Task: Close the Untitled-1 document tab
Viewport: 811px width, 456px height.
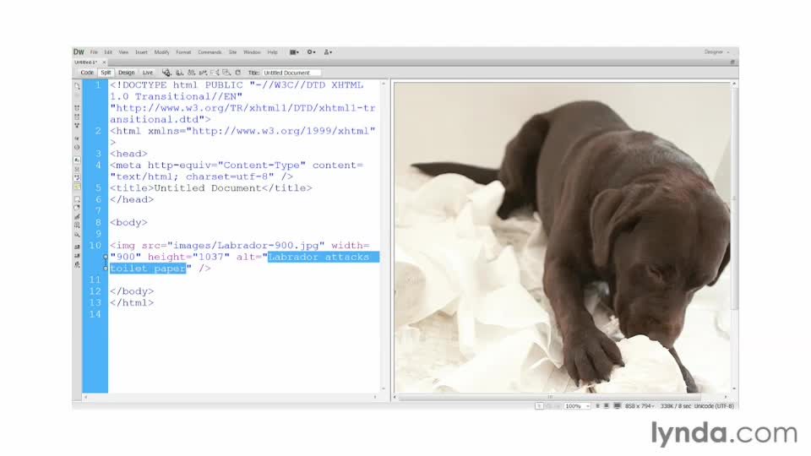Action: coord(104,62)
